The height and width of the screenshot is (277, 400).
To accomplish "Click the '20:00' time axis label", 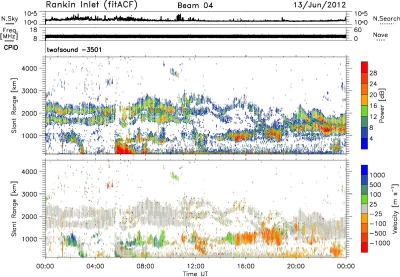I will tap(295, 266).
